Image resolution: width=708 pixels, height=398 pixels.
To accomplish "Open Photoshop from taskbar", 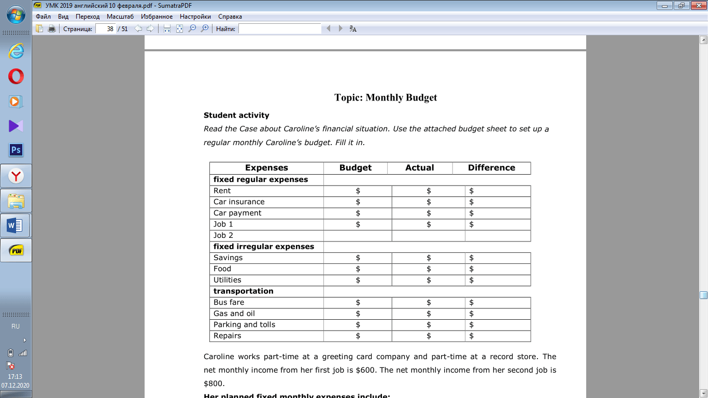I will coord(16,150).
